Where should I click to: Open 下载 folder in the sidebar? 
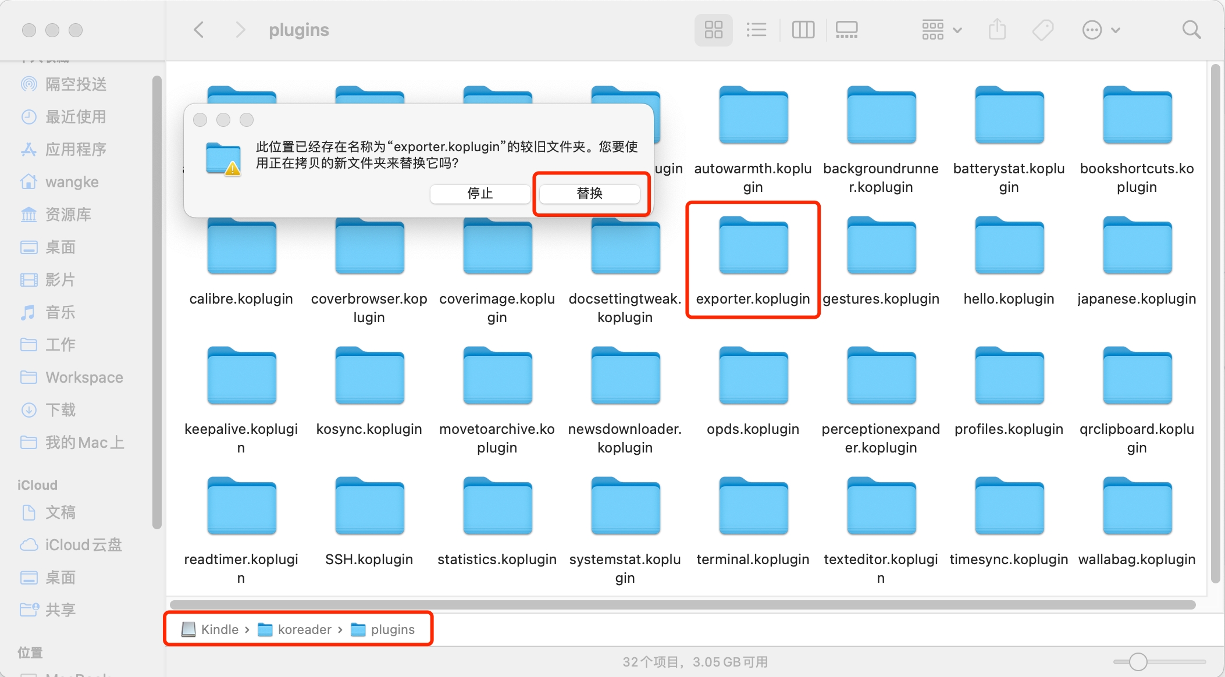point(60,410)
